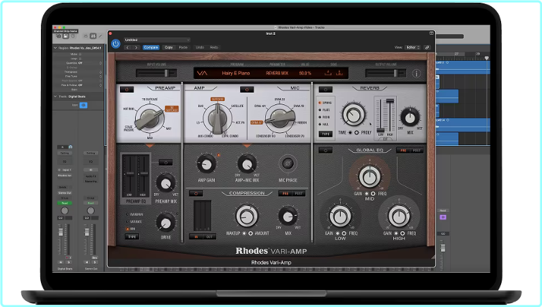Click the info icon in plugin header
This screenshot has height=307, width=542.
(417, 74)
